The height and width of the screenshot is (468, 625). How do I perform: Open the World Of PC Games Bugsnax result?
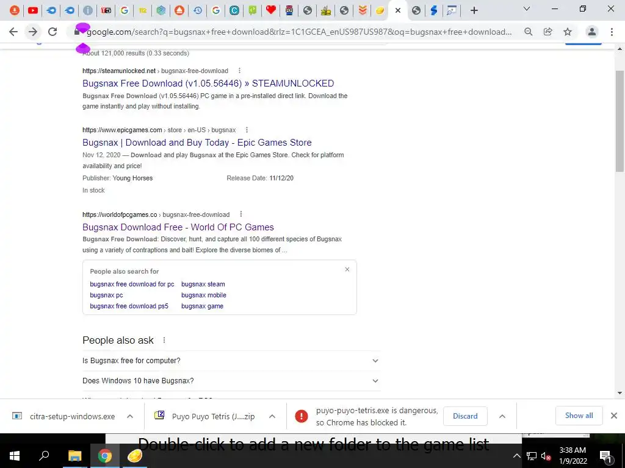[x=178, y=227]
